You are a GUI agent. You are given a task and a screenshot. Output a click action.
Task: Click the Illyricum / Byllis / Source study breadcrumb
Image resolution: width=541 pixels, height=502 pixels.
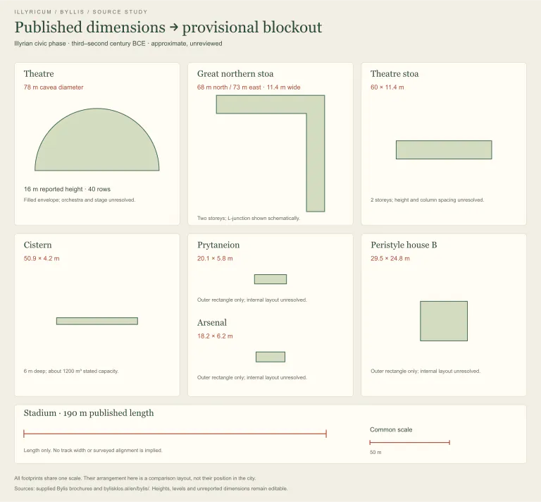[81, 12]
